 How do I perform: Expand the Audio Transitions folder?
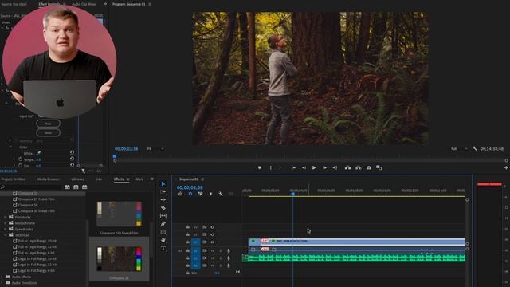click(x=2, y=283)
